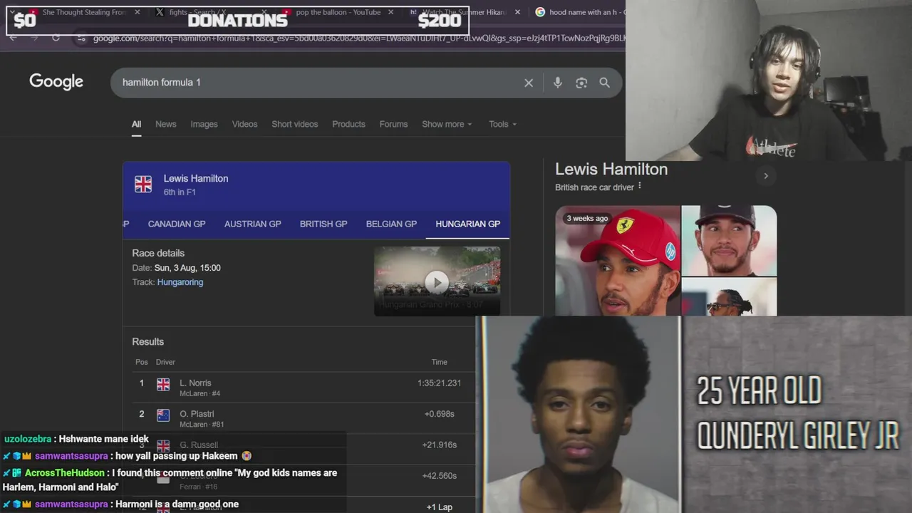Click the gap time +0.698s

tap(439, 414)
